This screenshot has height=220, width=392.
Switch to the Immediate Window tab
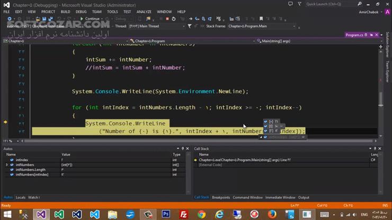click(280, 197)
